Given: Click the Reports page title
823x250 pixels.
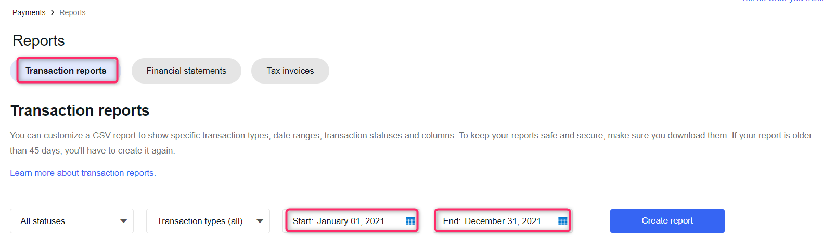Looking at the screenshot, I should click(x=38, y=40).
